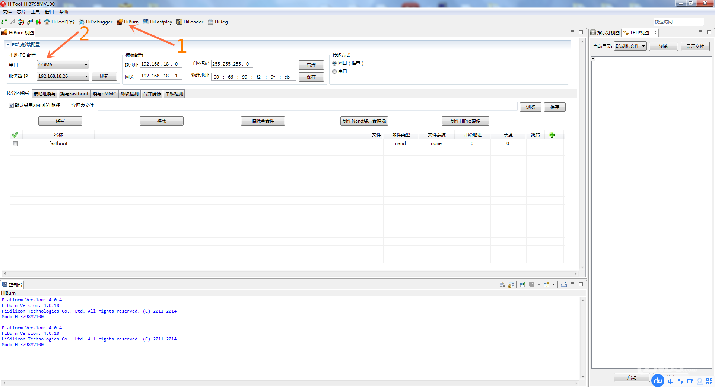Toggle the IME punctuation mode icon

(680, 381)
